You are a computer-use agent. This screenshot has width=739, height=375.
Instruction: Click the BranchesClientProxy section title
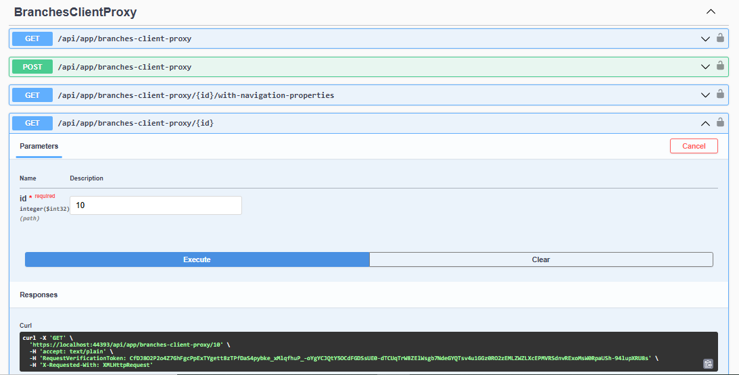[75, 12]
